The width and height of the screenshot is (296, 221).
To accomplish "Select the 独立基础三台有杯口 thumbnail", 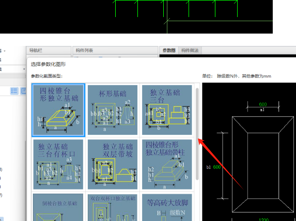I will click(58, 164).
